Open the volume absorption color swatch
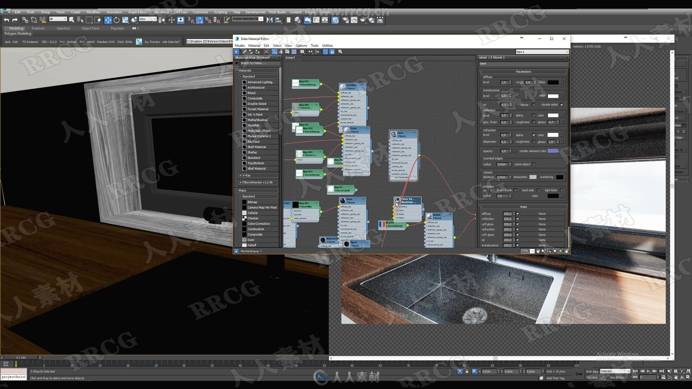The height and width of the screenshot is (389, 692). (533, 177)
